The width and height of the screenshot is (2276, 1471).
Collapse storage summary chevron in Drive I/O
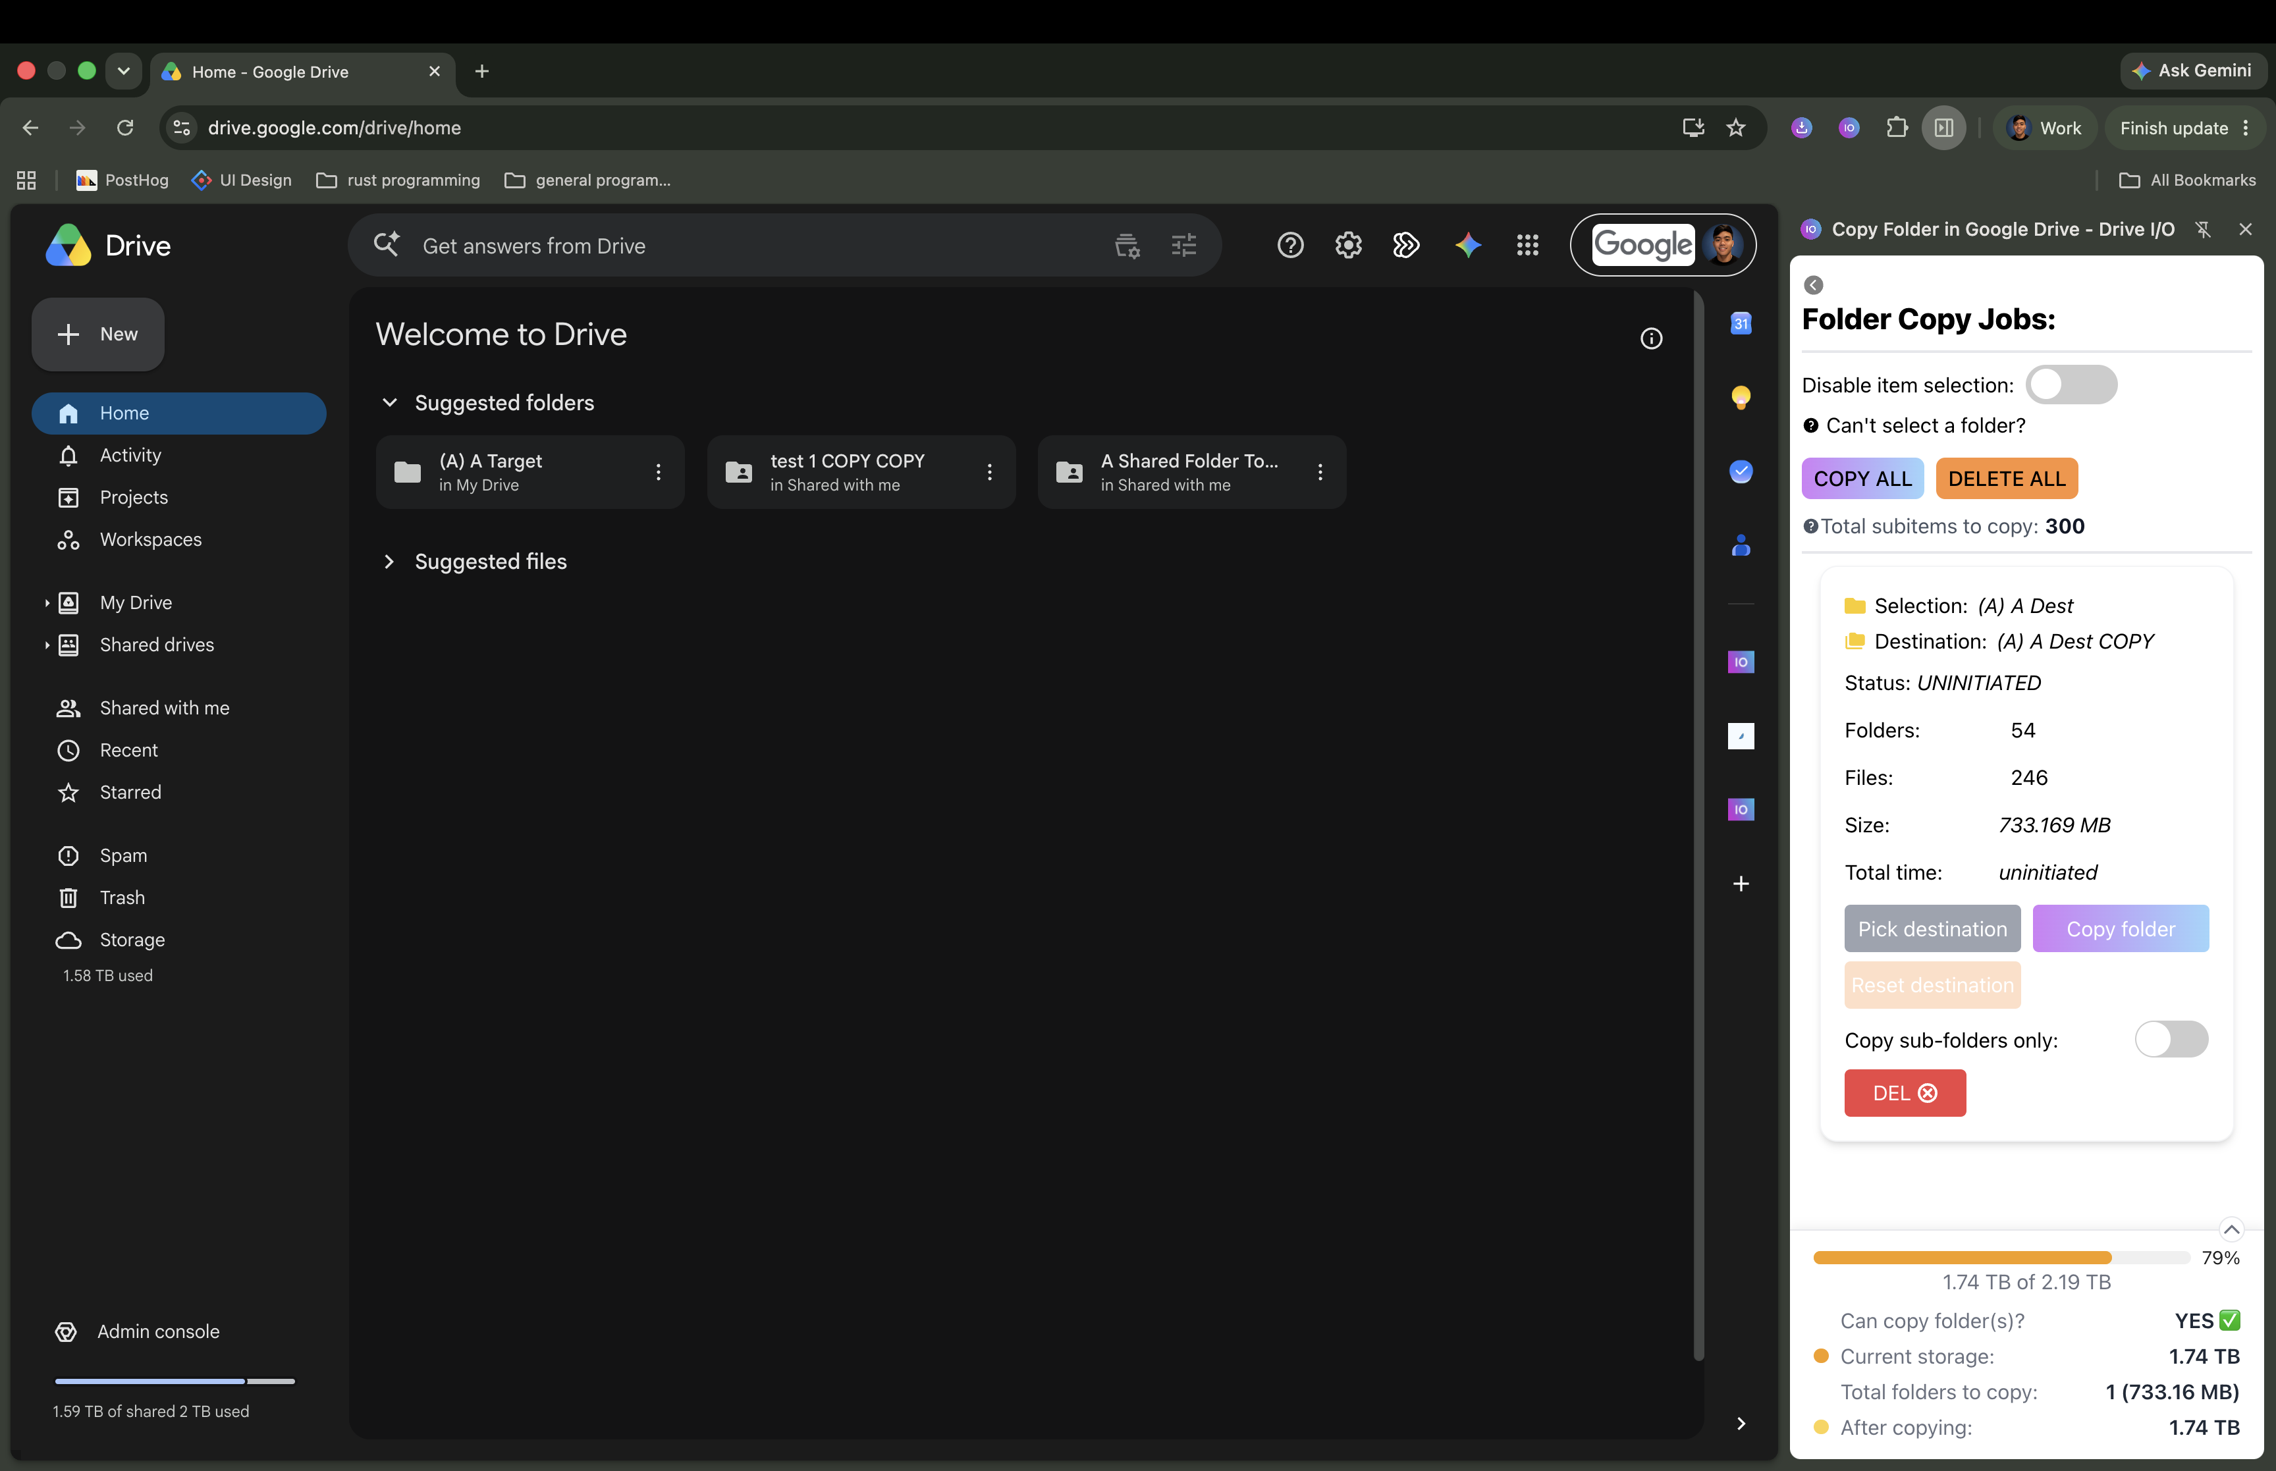pos(2230,1229)
